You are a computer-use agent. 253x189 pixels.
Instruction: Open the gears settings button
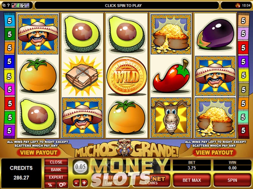pos(62,185)
